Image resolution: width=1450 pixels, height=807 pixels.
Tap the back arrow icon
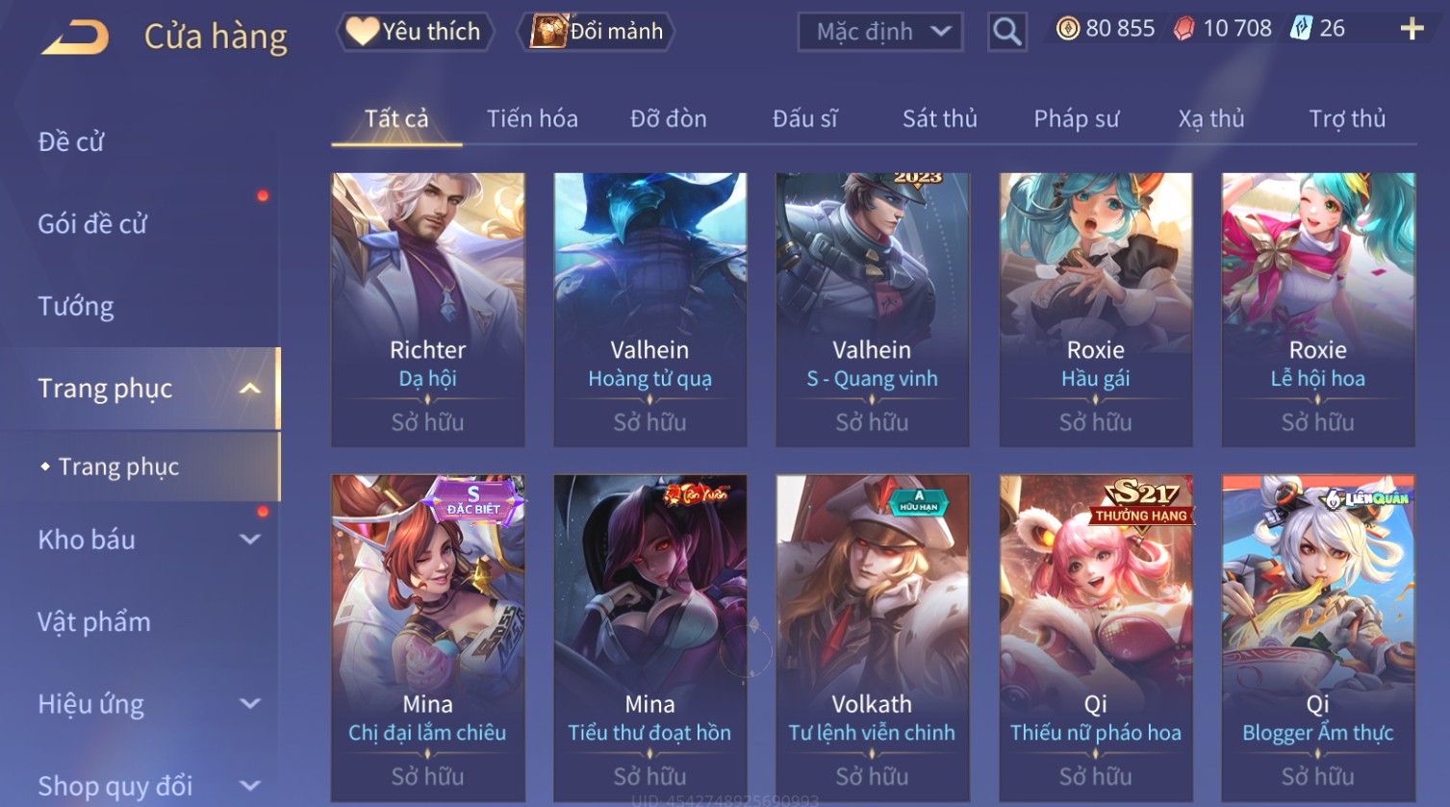point(75,37)
